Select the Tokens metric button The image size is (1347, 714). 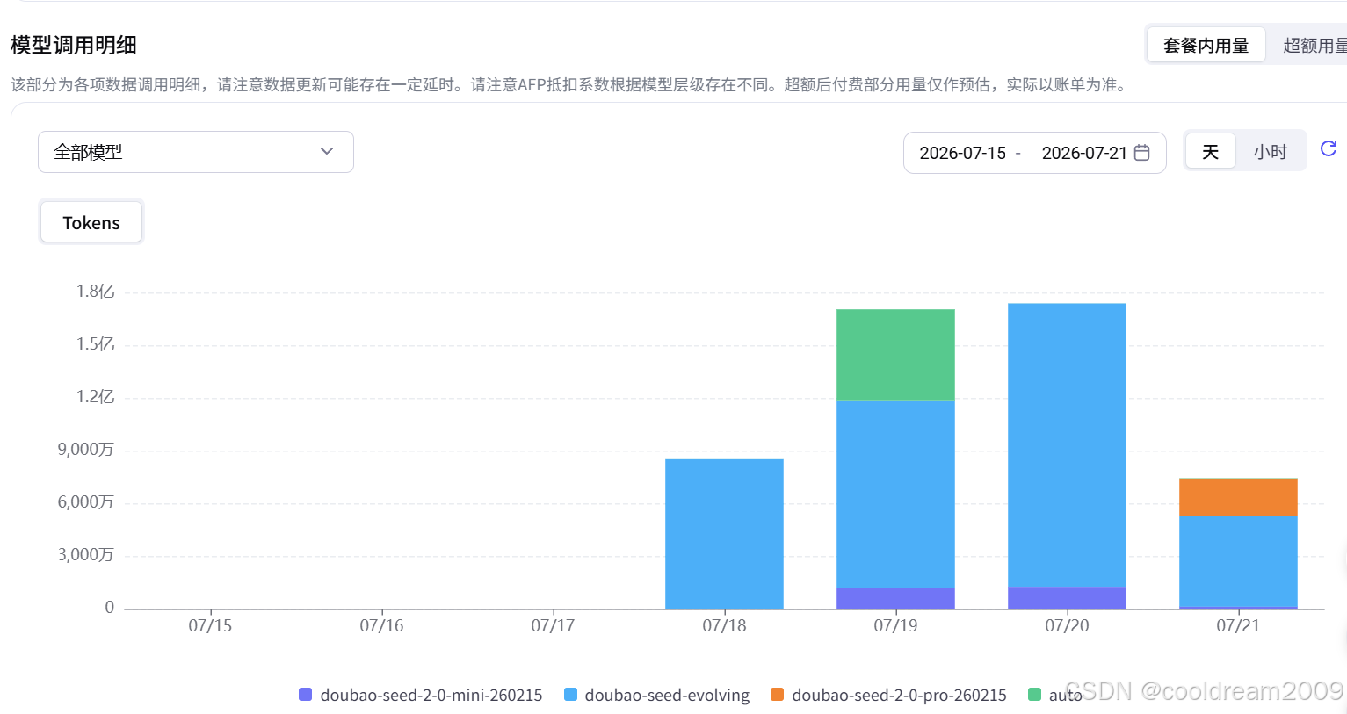91,223
